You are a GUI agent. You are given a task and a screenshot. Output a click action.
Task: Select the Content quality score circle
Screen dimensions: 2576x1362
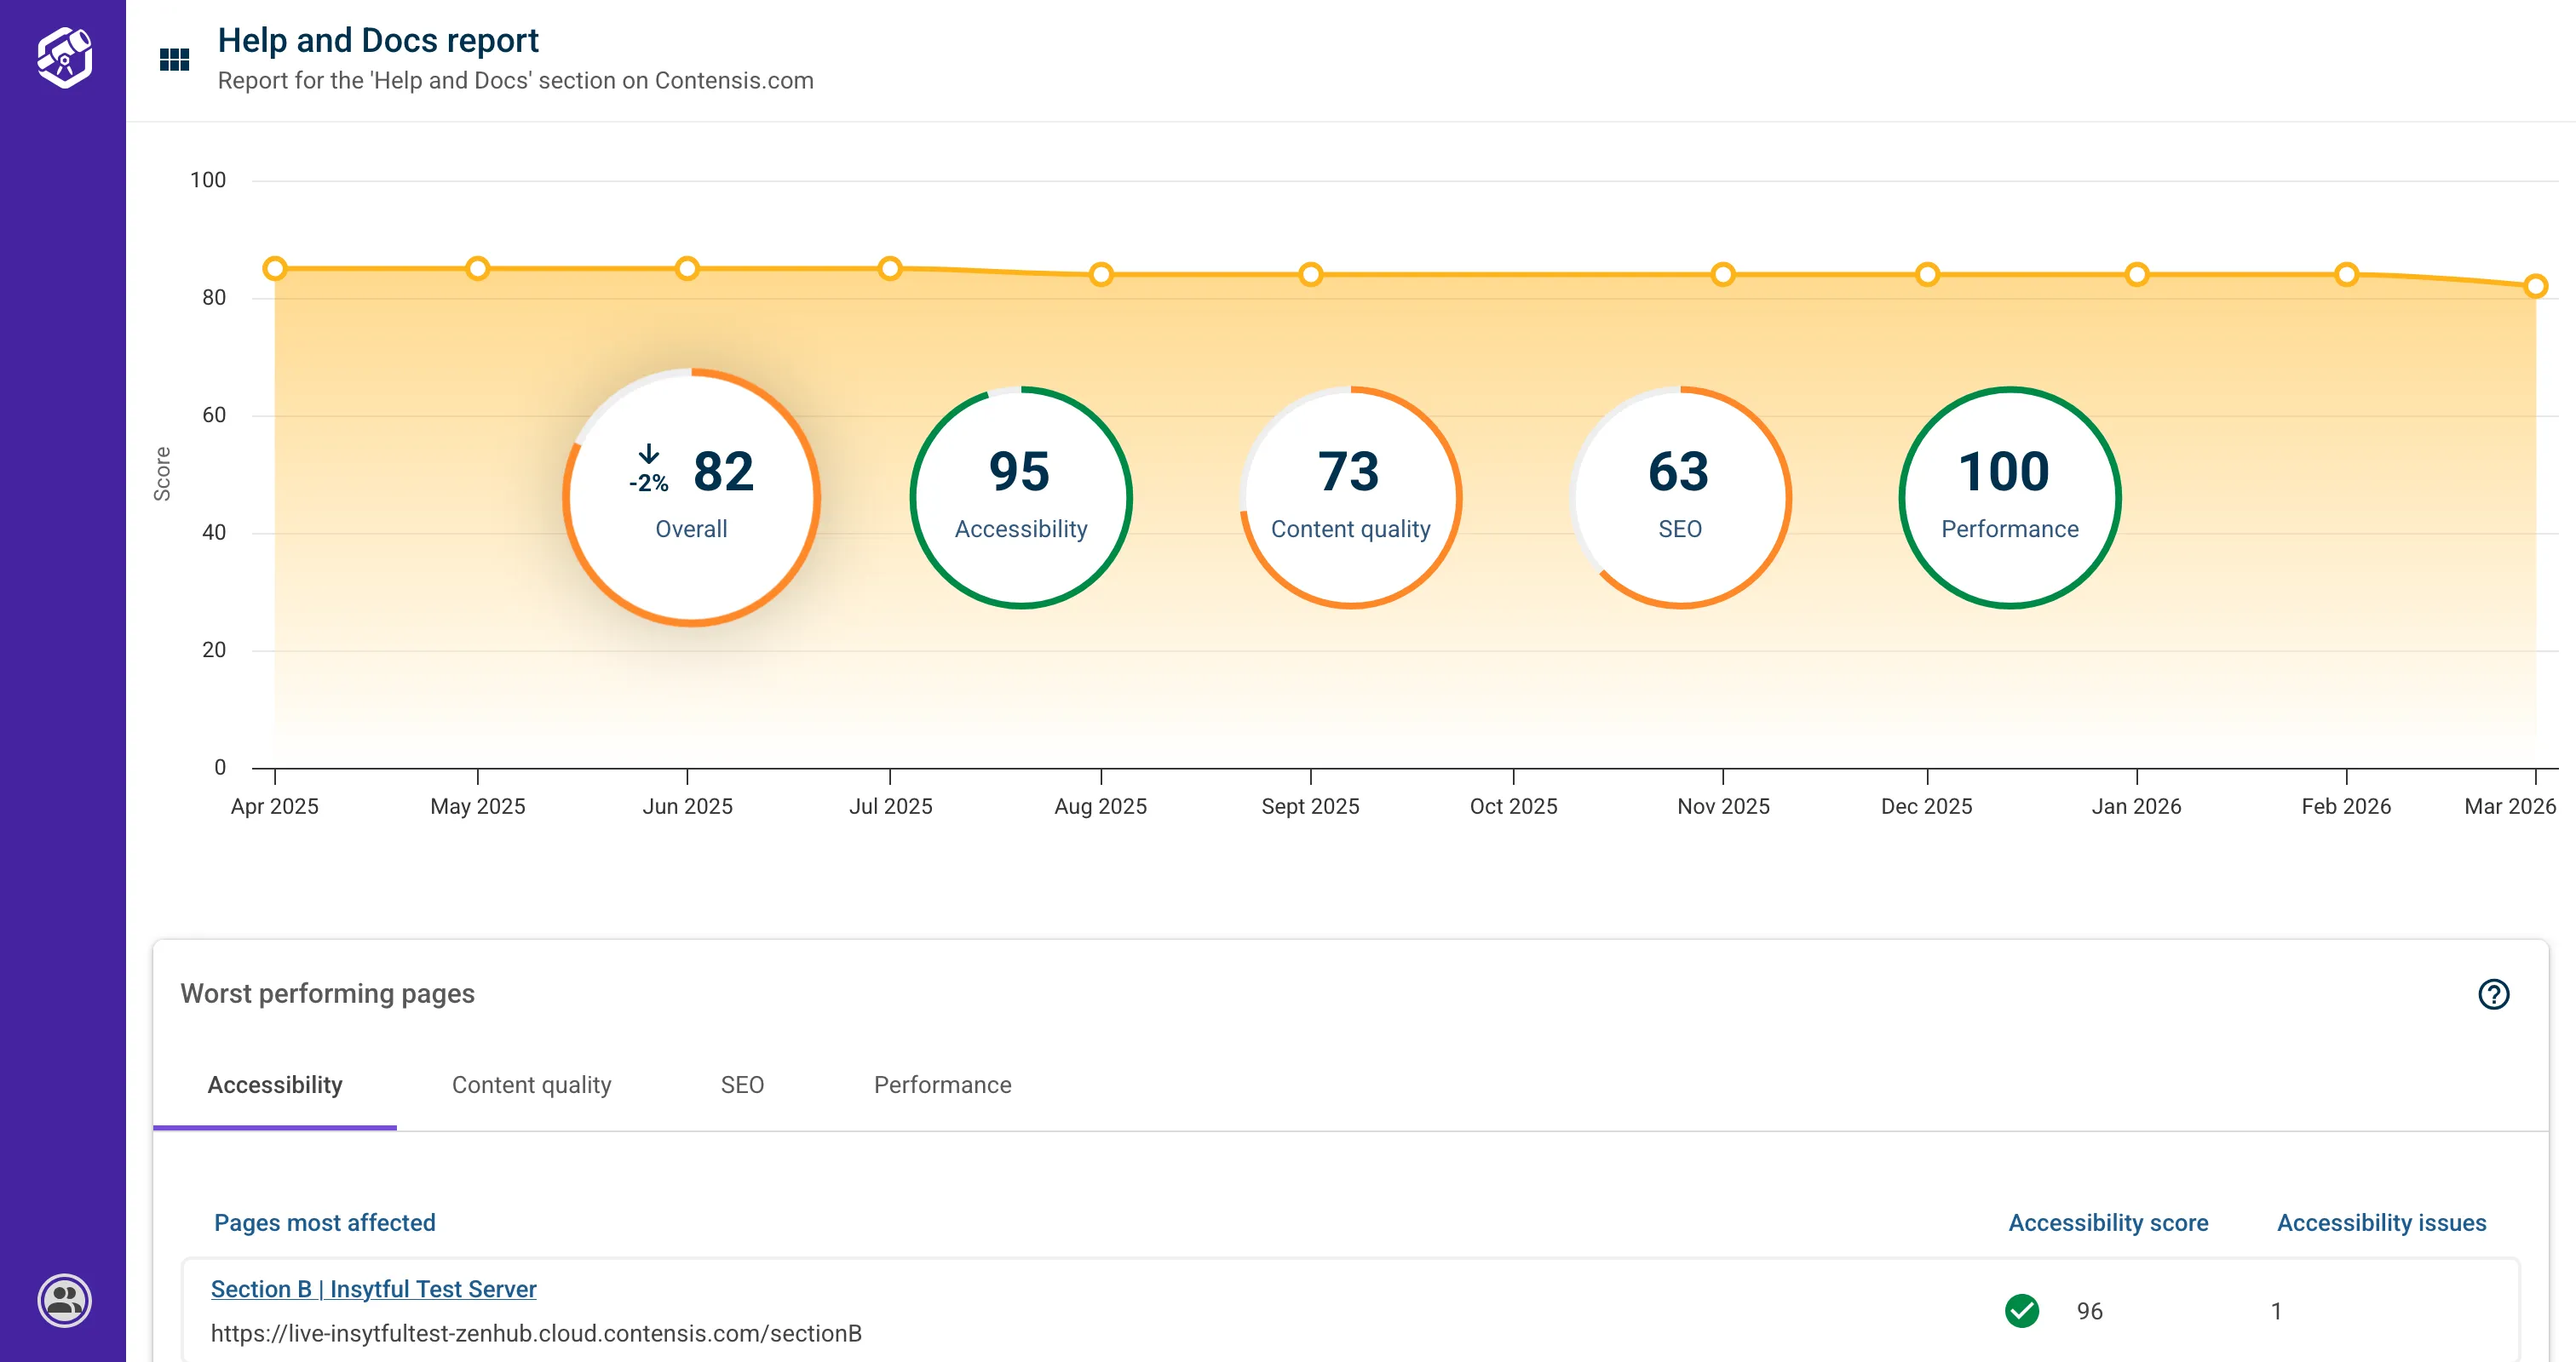(1350, 496)
